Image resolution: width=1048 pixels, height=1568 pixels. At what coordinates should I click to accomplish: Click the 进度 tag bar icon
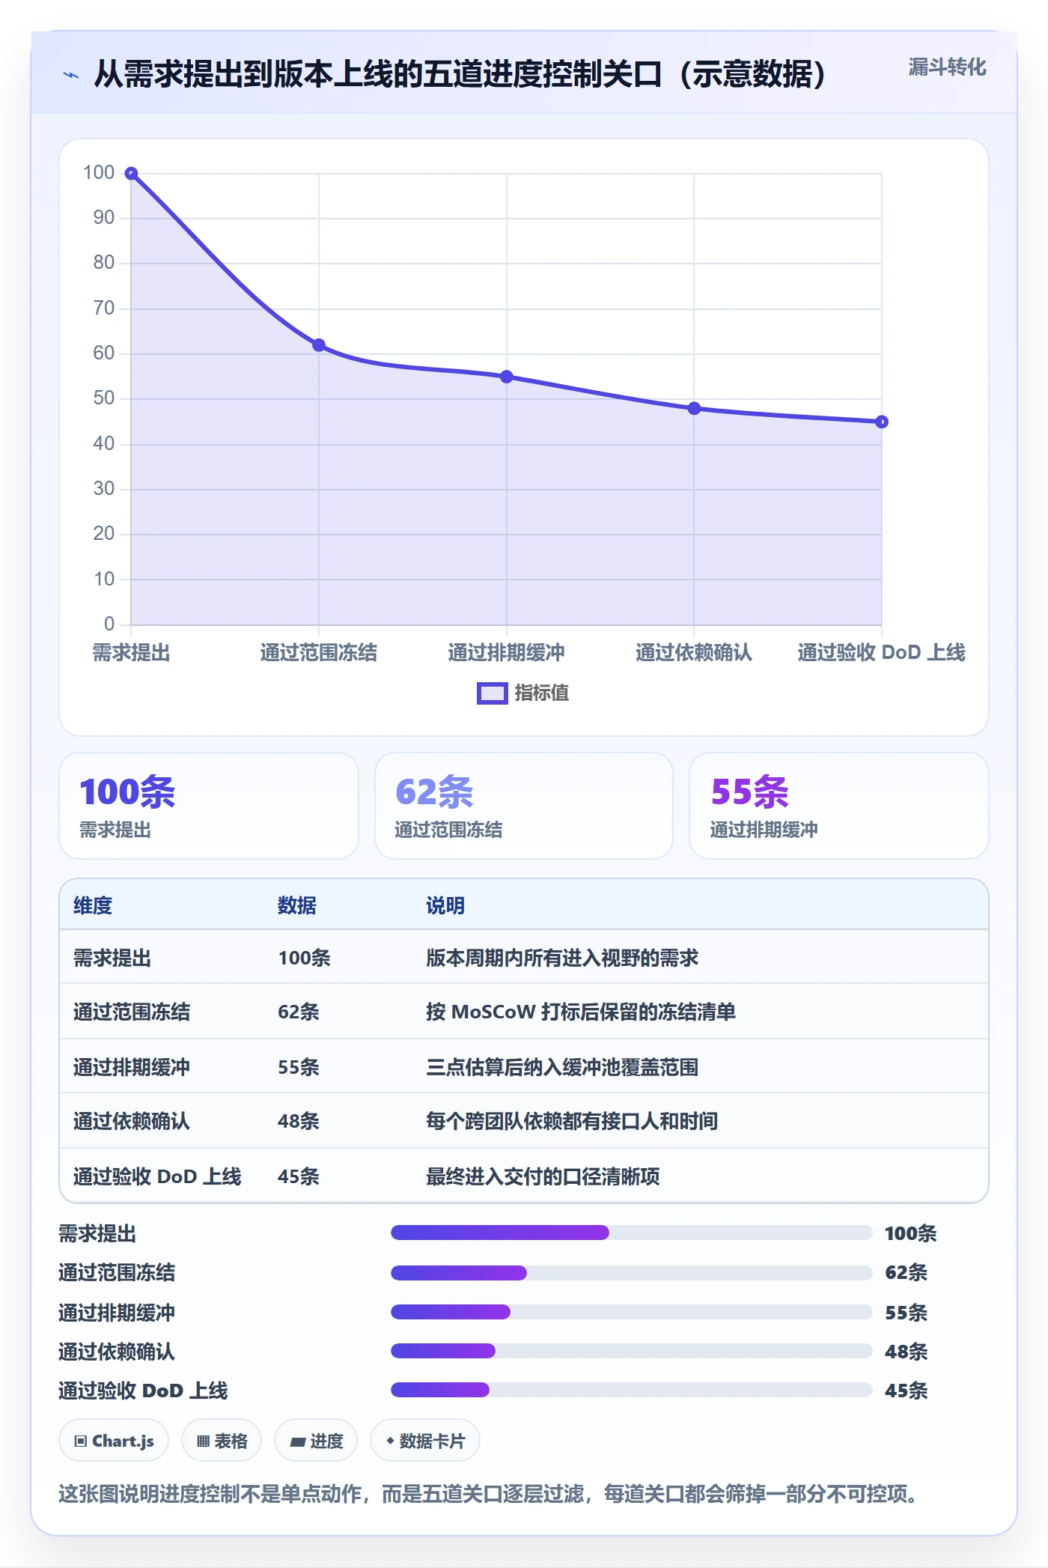[298, 1441]
